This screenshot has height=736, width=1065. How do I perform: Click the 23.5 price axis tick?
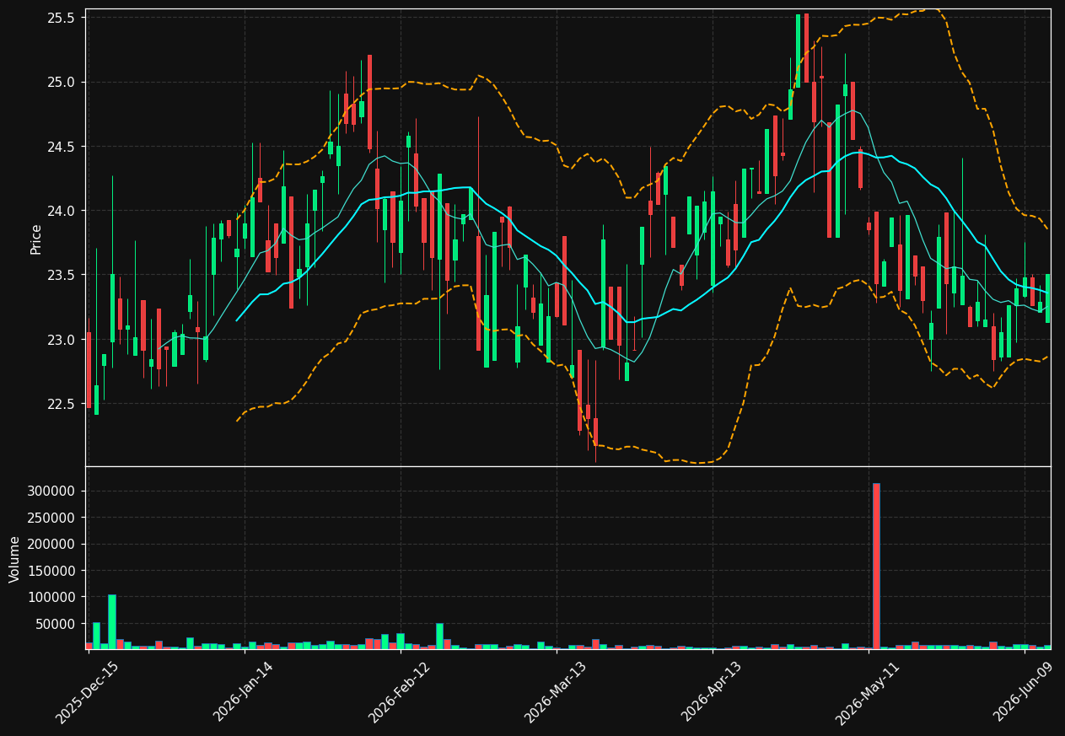click(62, 275)
